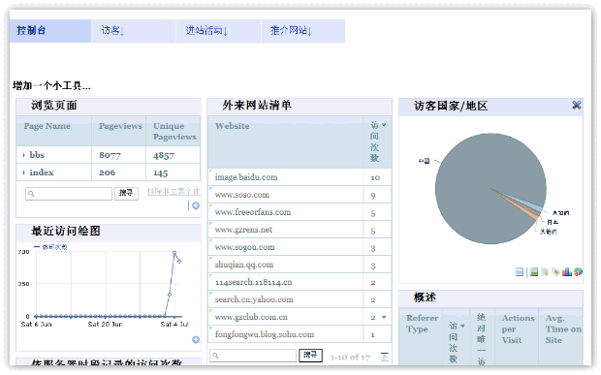Open the 访客 dropdown tab
Screen dimensions: 601x375
[134, 31]
